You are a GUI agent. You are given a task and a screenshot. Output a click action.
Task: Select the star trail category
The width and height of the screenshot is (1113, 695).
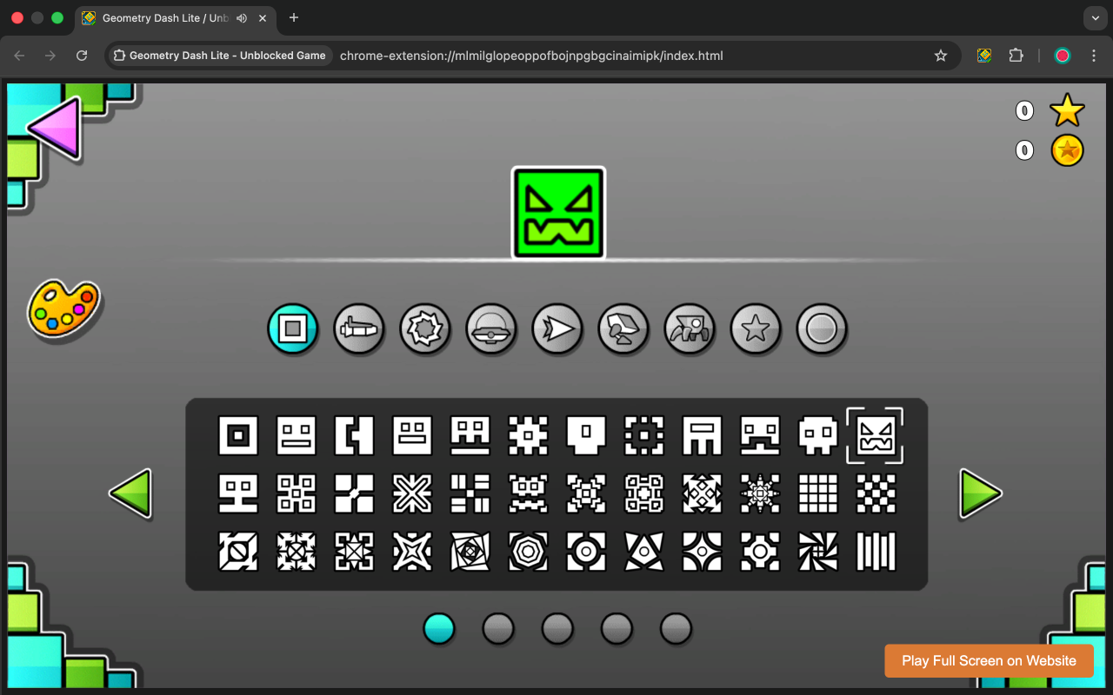(756, 329)
